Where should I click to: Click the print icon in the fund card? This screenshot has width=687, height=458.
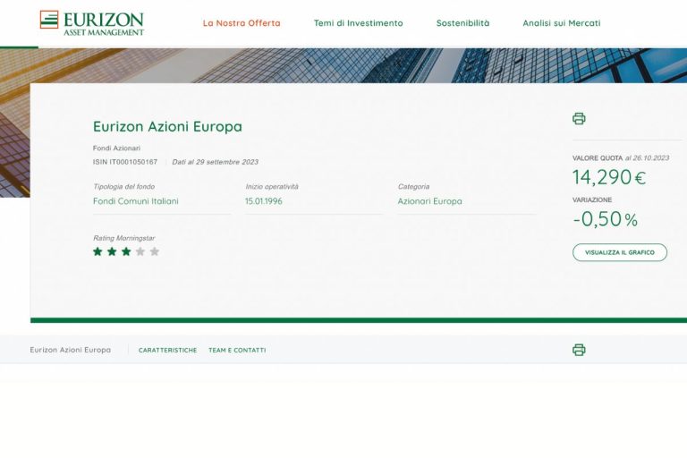pyautogui.click(x=579, y=118)
